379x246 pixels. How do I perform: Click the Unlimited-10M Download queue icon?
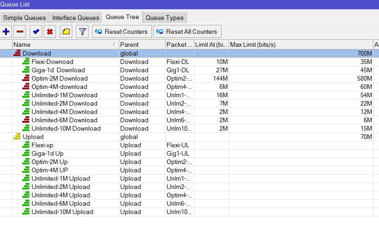(26, 128)
